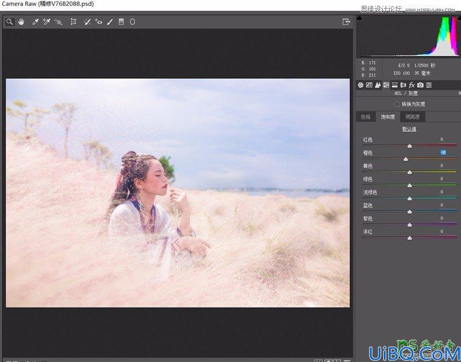This screenshot has width=461, height=362.
Task: Click the R: 171 readout
Action: [369, 63]
